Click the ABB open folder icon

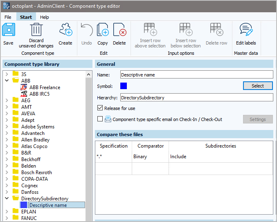16,80
